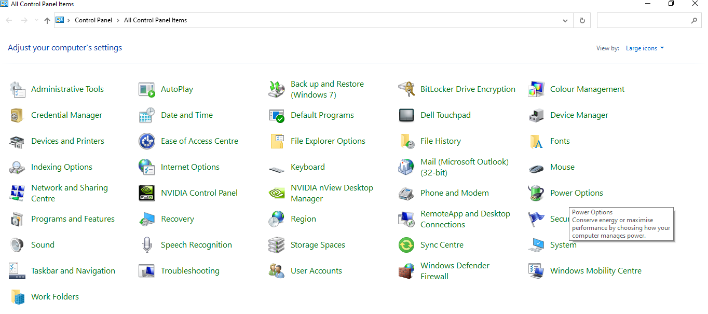The image size is (708, 314).
Task: Click the Sound speaker icon
Action: tap(17, 245)
